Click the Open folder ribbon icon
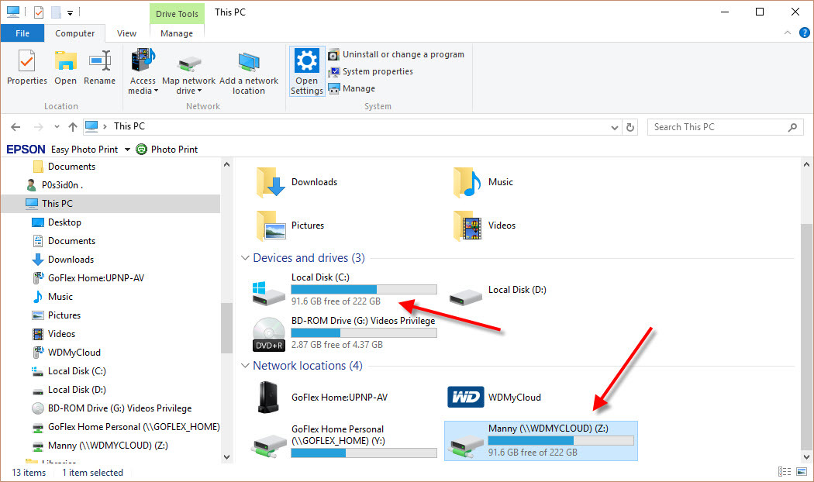 pyautogui.click(x=65, y=61)
